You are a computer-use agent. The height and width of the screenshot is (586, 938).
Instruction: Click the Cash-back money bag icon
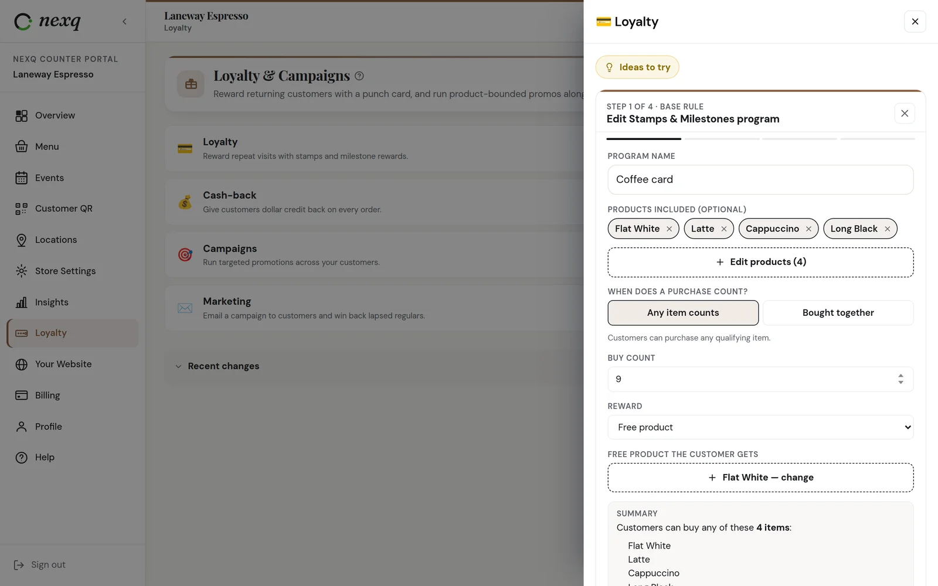[185, 202]
